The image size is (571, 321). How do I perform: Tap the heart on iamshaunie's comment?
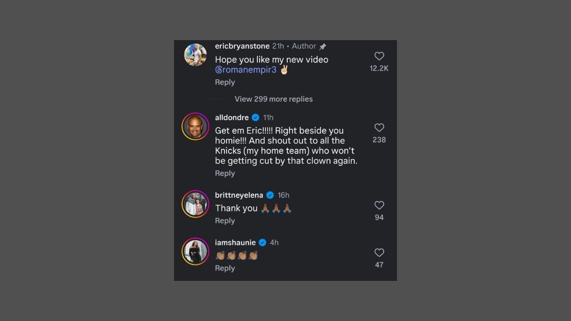point(379,252)
